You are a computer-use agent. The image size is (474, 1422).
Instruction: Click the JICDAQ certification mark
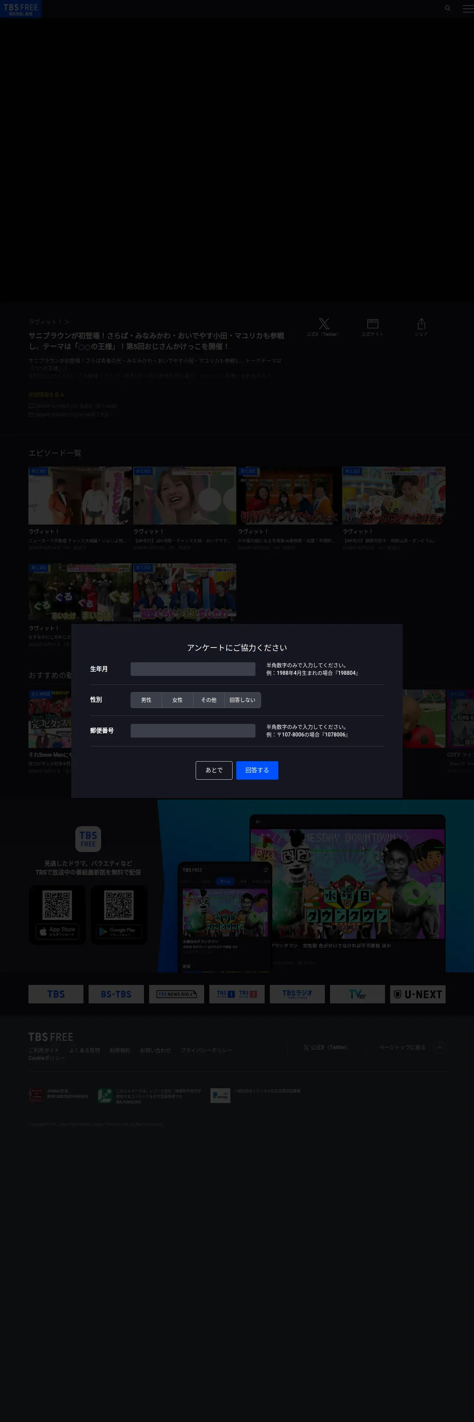coord(220,1095)
